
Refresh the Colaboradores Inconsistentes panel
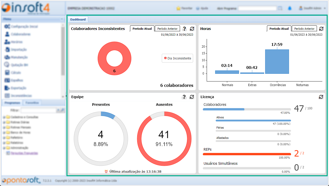pyautogui.click(x=192, y=29)
